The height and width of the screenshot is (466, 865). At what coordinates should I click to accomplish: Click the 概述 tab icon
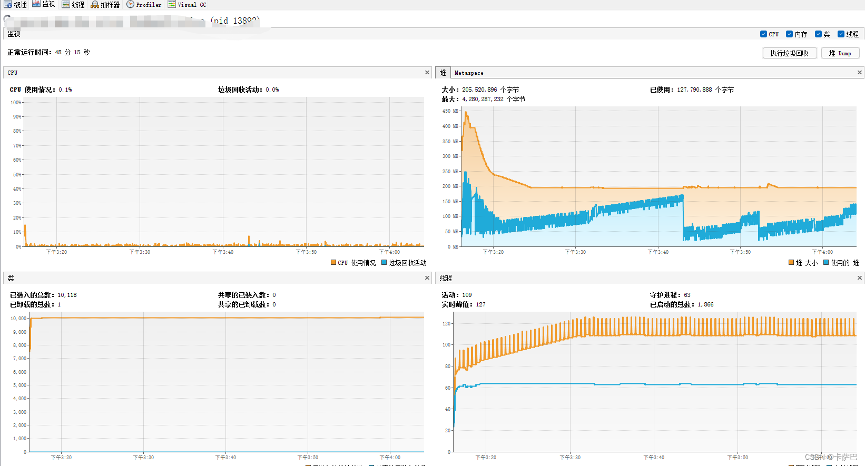click(x=8, y=4)
